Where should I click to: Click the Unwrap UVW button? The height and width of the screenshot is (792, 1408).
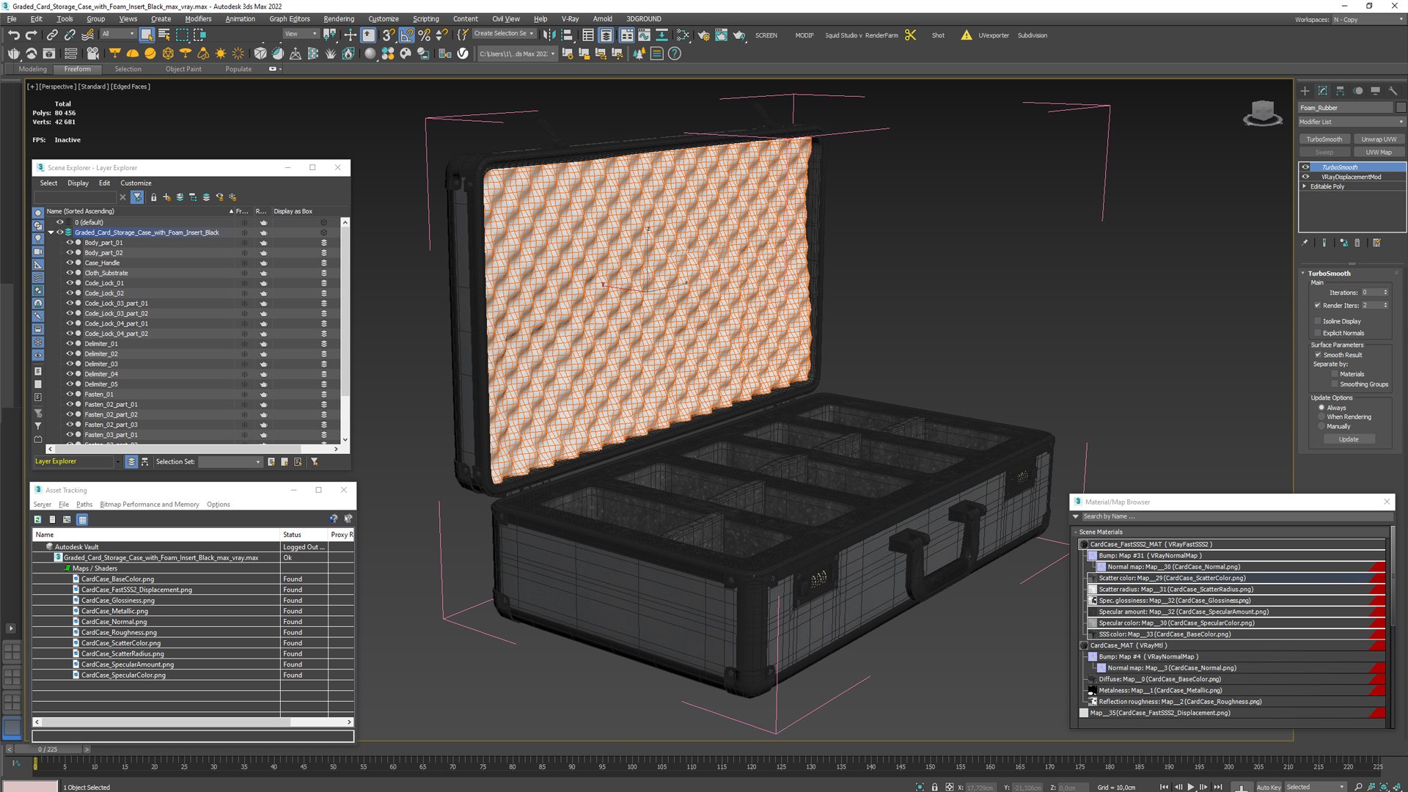(1379, 139)
